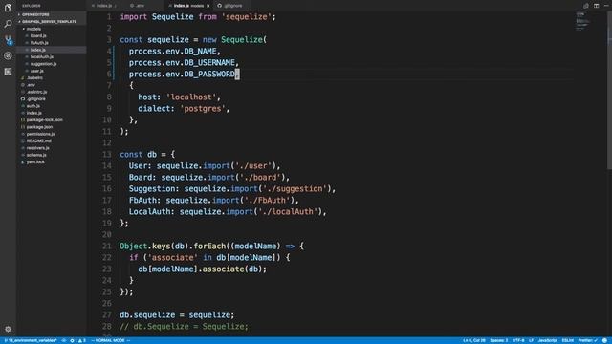Open the Debug view in the activity bar
The image size is (612, 344).
coord(8,55)
